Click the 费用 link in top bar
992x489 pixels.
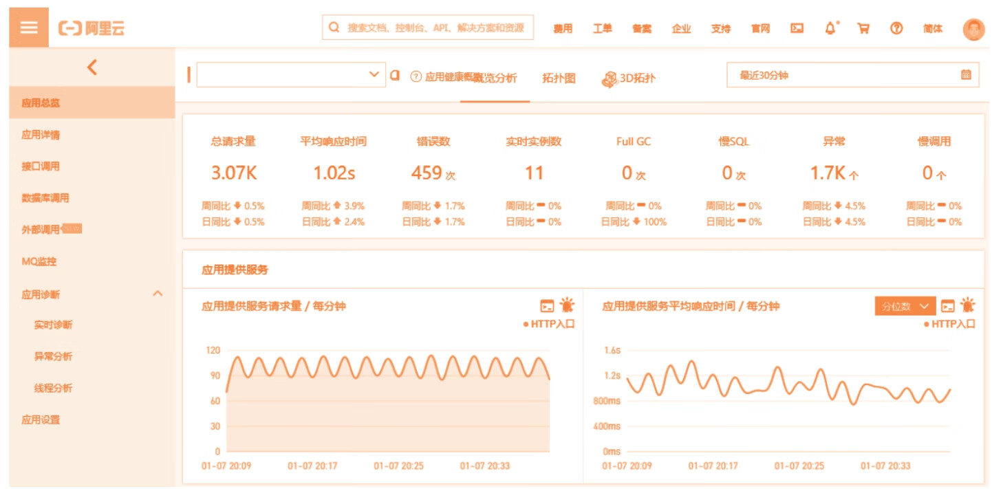(x=563, y=29)
